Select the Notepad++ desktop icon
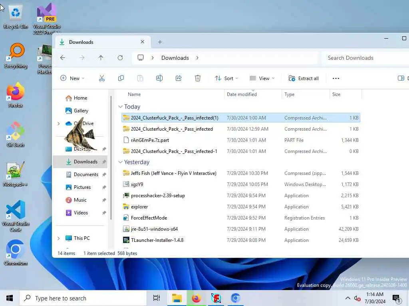Image resolution: width=409 pixels, height=306 pixels. 16,174
